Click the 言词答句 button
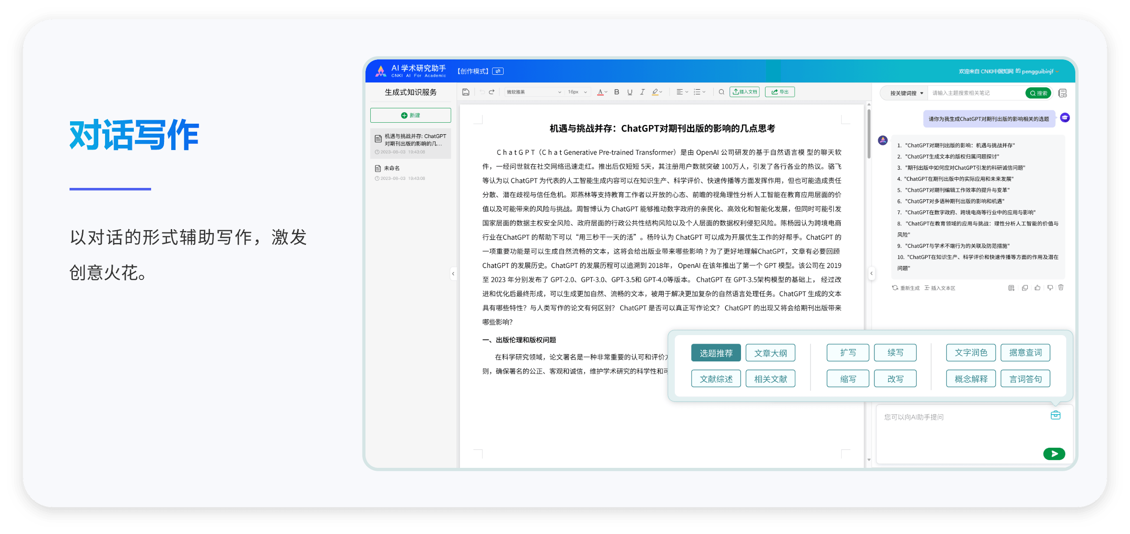The width and height of the screenshot is (1130, 534). tap(1025, 379)
